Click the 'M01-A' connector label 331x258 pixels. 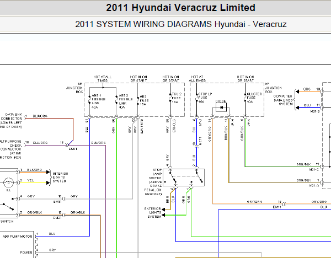314,185
